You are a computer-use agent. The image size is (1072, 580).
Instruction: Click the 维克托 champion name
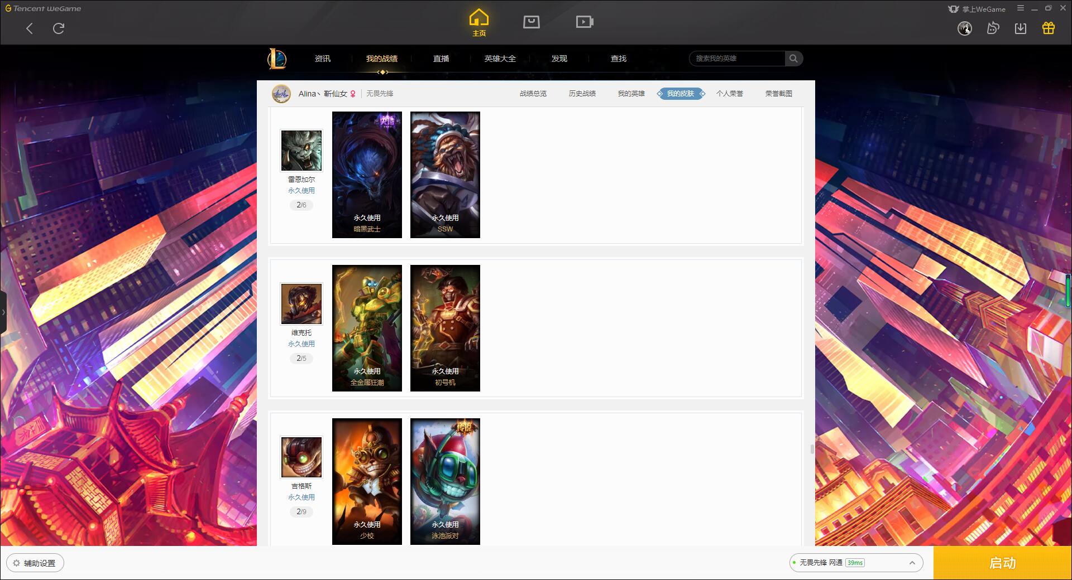click(301, 333)
